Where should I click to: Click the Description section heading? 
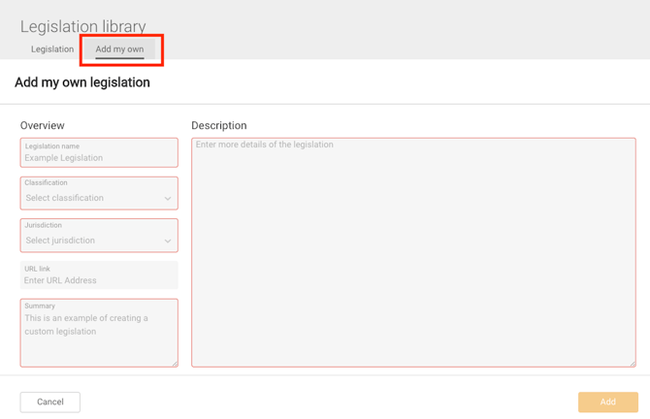219,125
